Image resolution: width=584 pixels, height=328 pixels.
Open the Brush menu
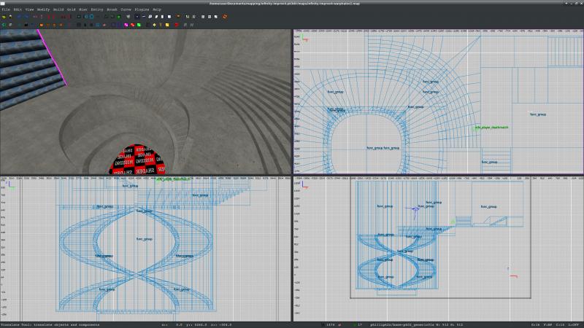coord(112,9)
